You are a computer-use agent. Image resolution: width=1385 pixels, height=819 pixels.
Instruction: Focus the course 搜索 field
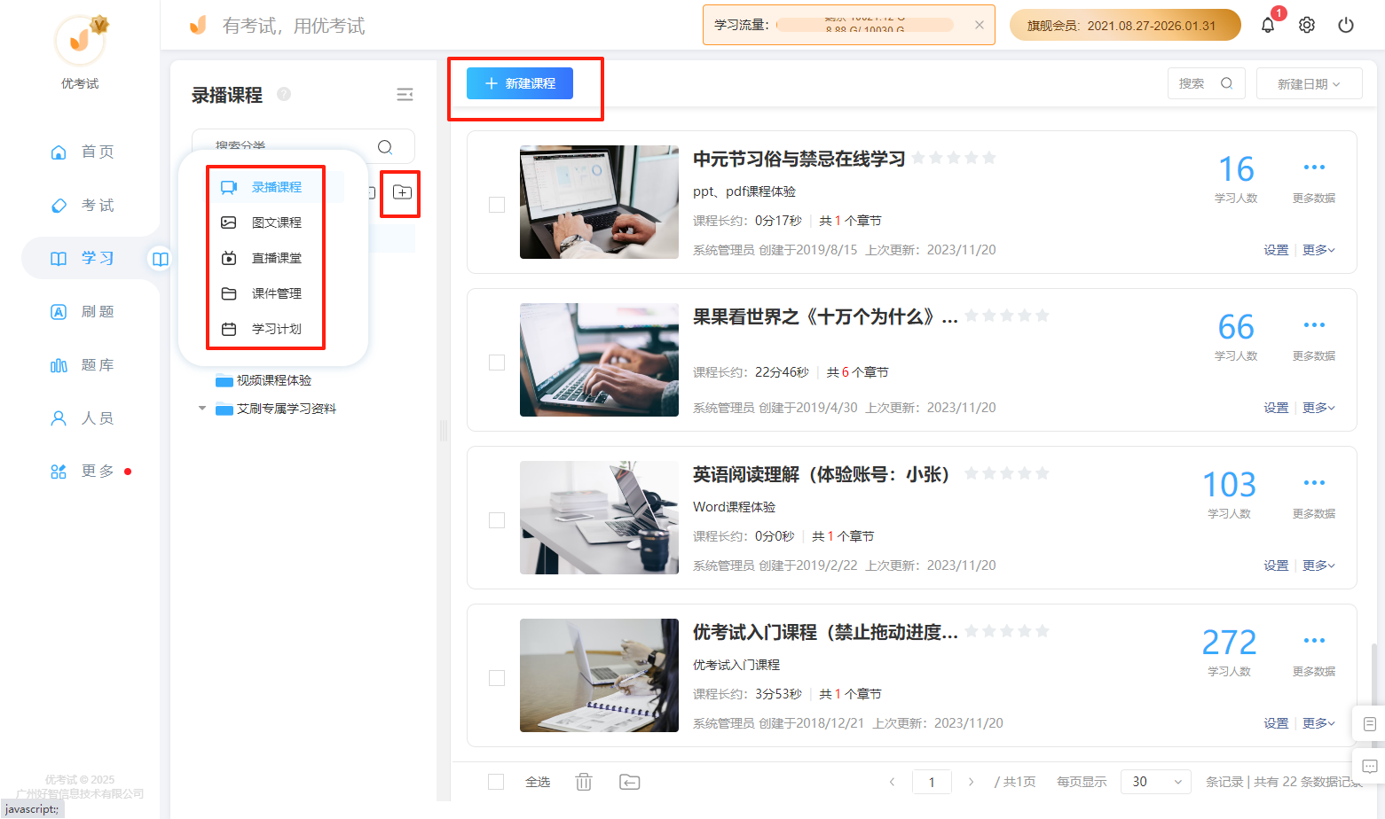coord(1207,83)
